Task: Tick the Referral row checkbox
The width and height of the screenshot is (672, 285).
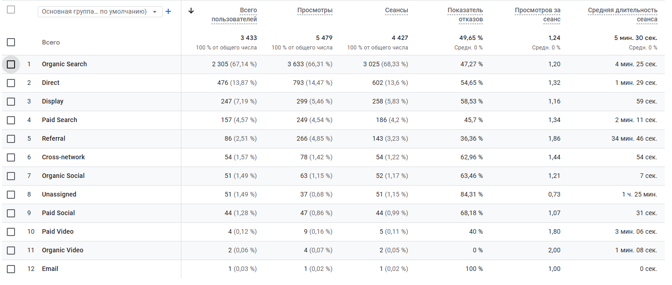Action: (x=11, y=139)
